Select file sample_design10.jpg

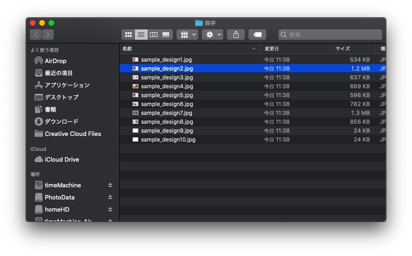[253, 140]
